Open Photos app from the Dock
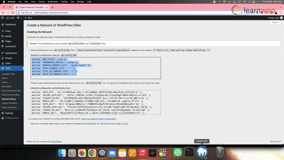 tap(82, 153)
